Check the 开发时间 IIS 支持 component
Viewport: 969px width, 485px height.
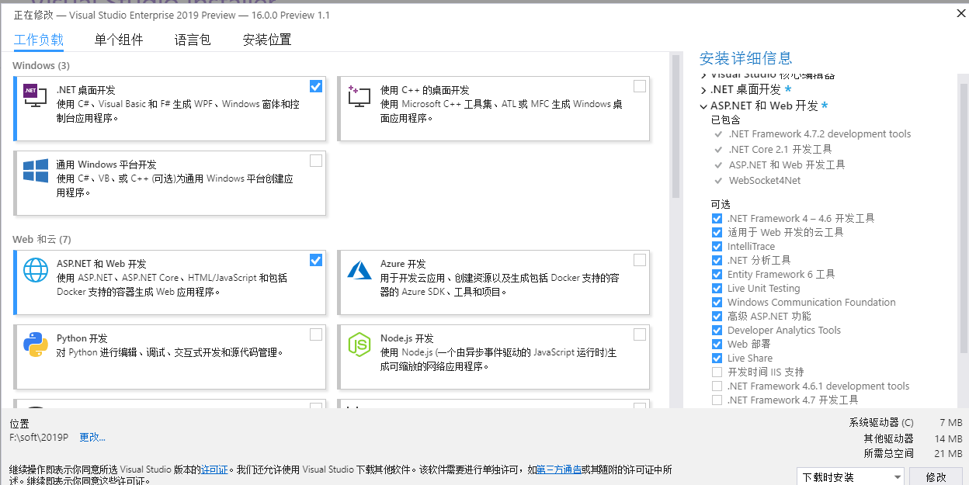pos(717,372)
